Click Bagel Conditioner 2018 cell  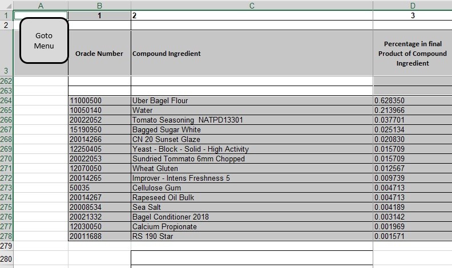click(x=252, y=217)
